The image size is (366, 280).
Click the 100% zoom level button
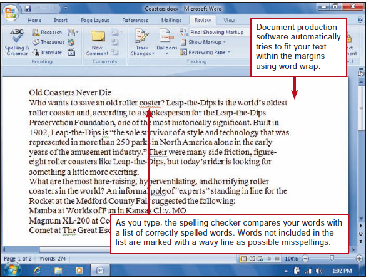click(x=292, y=259)
